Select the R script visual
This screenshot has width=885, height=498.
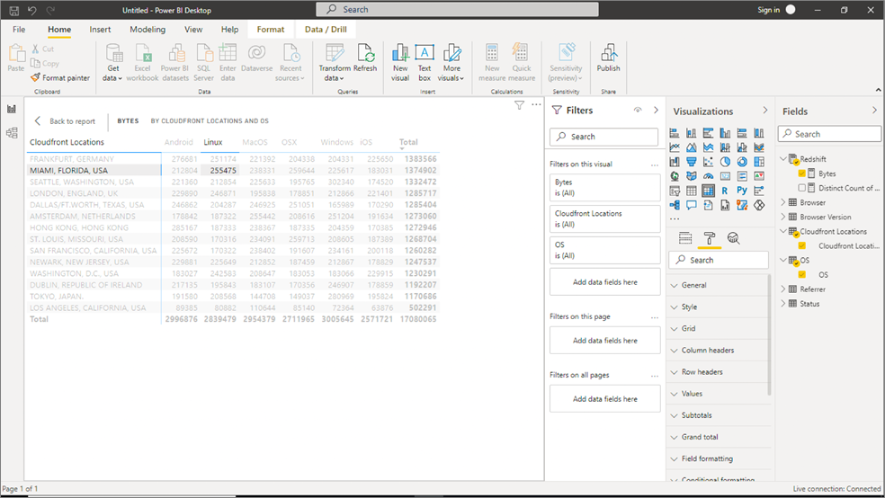click(725, 191)
